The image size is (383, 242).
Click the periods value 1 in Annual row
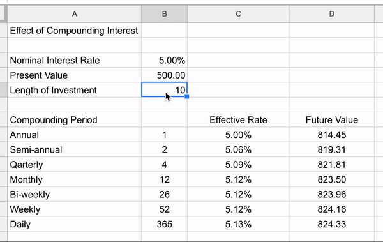click(x=165, y=135)
